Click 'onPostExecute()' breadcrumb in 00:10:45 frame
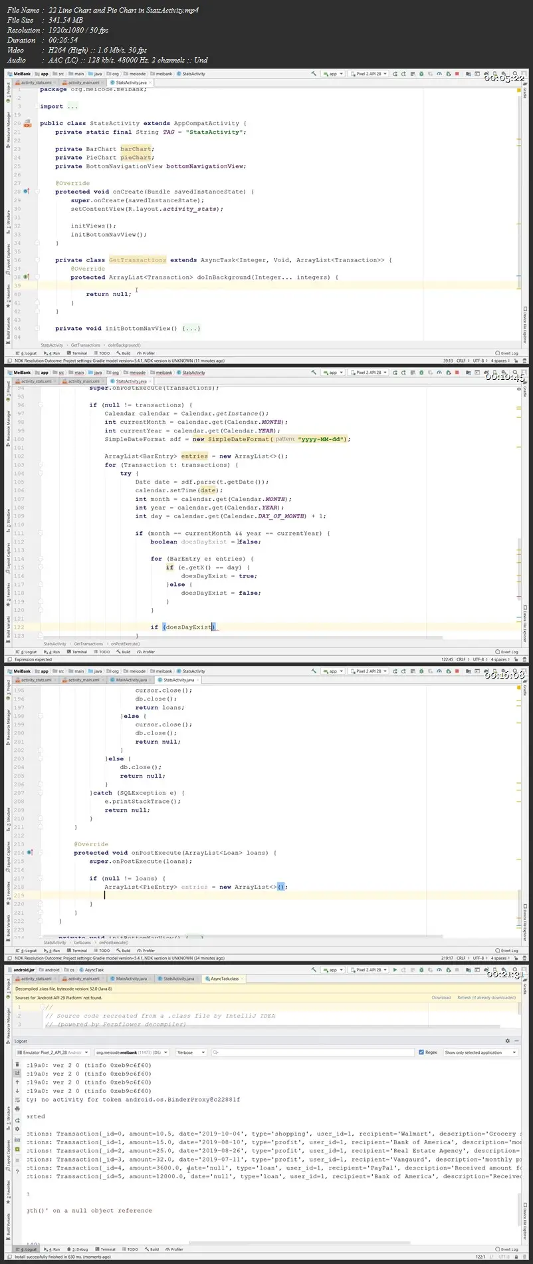Screen dimensions: 533x1264 (125, 644)
